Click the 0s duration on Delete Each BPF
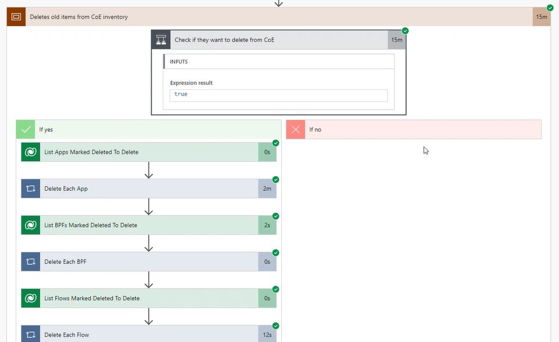This screenshot has width=559, height=342. tap(267, 261)
